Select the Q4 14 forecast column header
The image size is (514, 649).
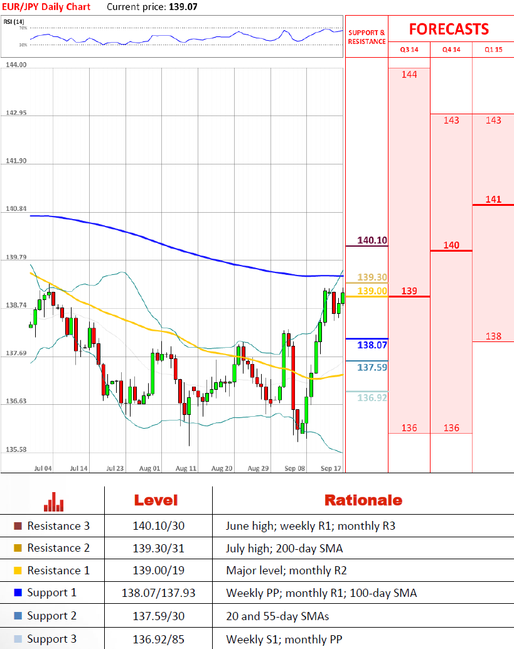[451, 50]
